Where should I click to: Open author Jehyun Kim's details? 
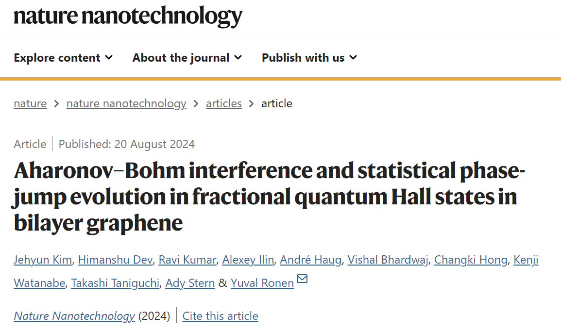coord(43,260)
